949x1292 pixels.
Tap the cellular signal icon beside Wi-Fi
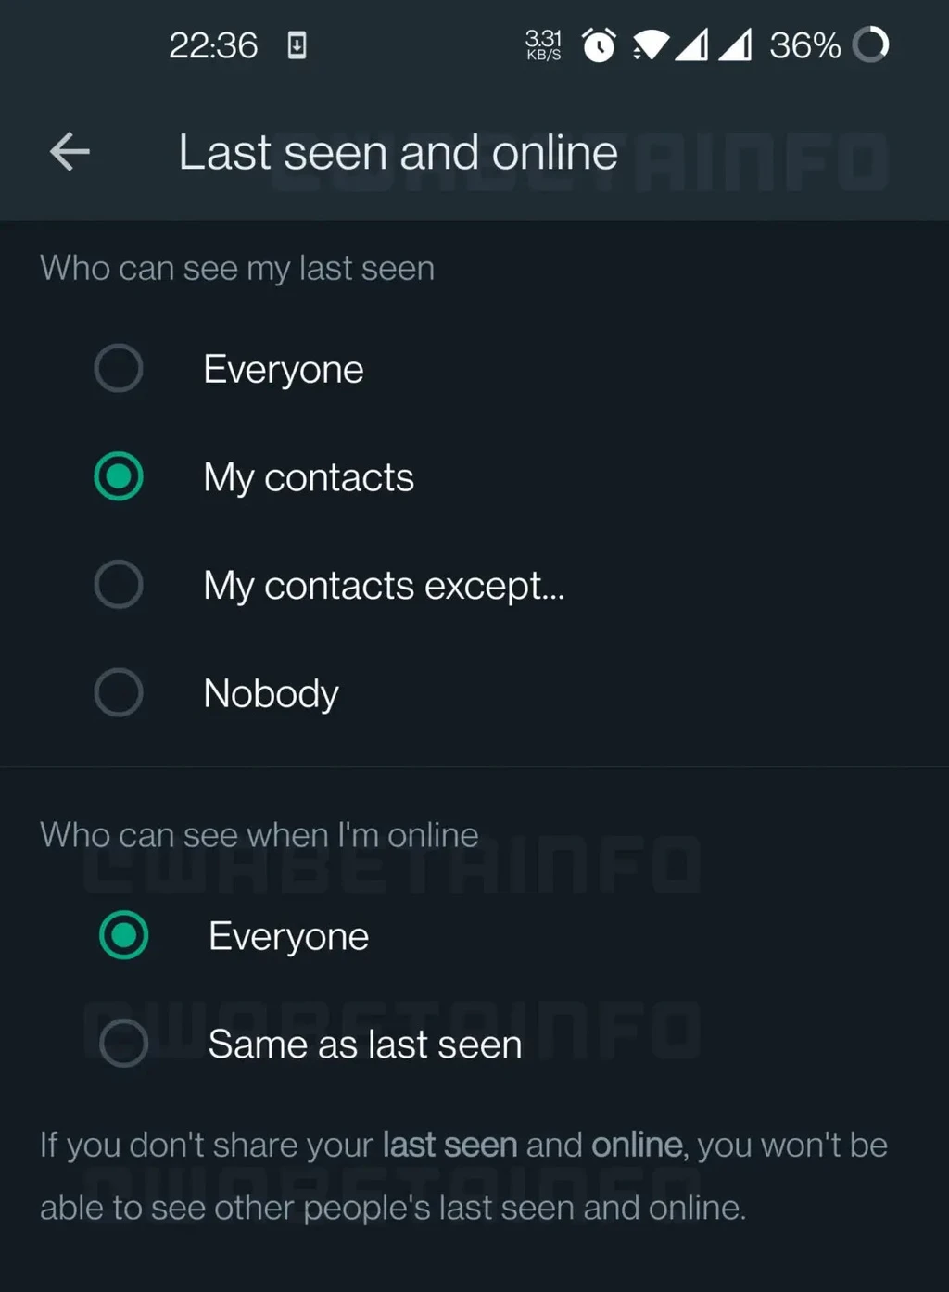pos(691,44)
